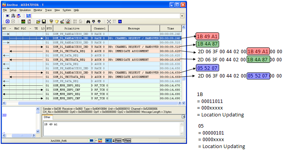Select the GSM_DL_RANDACCESS_IND row at 00:00:09.510
This screenshot has width=283, height=150.
pos(92,47)
